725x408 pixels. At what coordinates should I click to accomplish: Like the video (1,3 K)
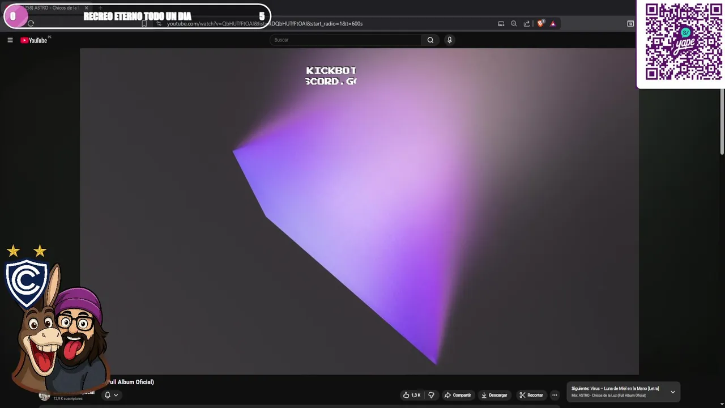[412, 395]
